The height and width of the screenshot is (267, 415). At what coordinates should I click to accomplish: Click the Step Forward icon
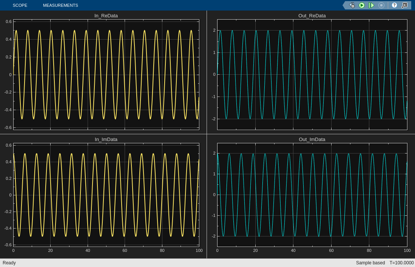coord(372,5)
